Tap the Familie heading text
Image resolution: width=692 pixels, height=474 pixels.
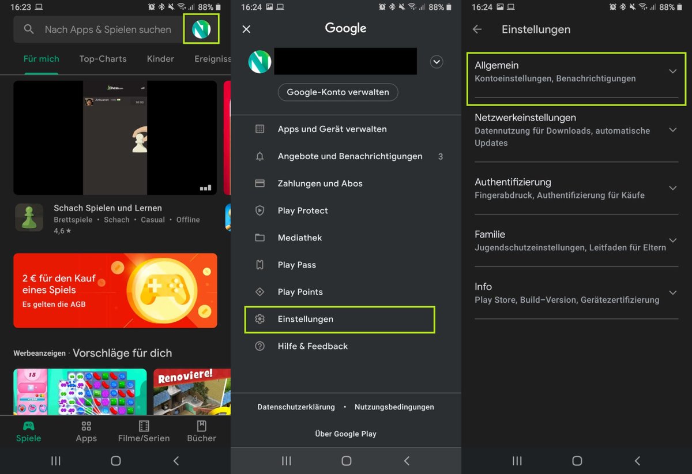(x=490, y=234)
